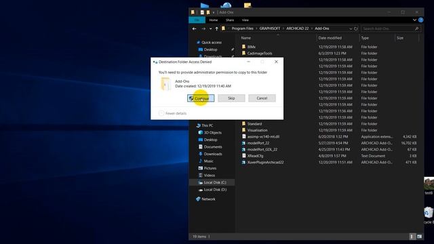The height and width of the screenshot is (244, 434).
Task: Select Local Disk (D:) in navigation pane
Action: 215,190
